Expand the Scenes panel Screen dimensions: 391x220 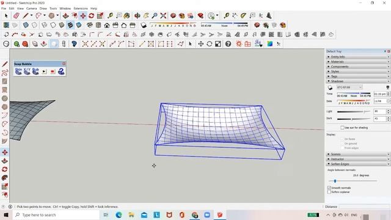tap(358, 154)
